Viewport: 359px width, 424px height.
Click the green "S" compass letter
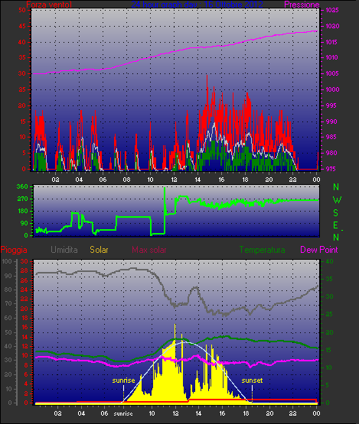click(336, 213)
